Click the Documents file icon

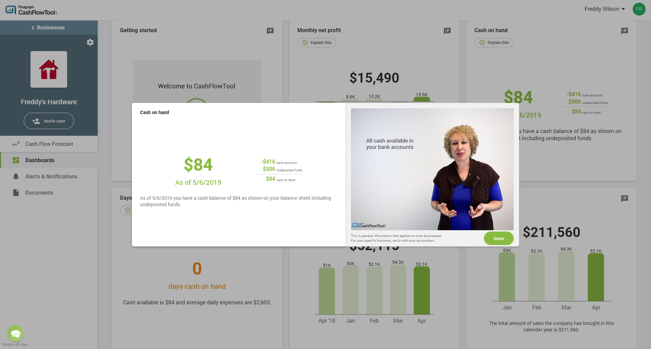point(16,193)
